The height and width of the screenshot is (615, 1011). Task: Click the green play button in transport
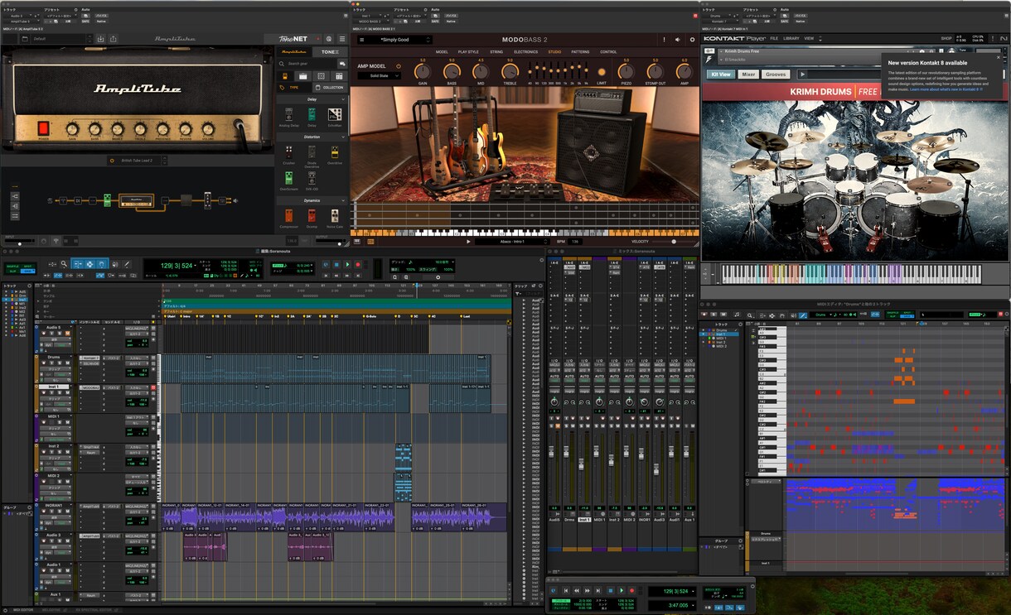(621, 590)
